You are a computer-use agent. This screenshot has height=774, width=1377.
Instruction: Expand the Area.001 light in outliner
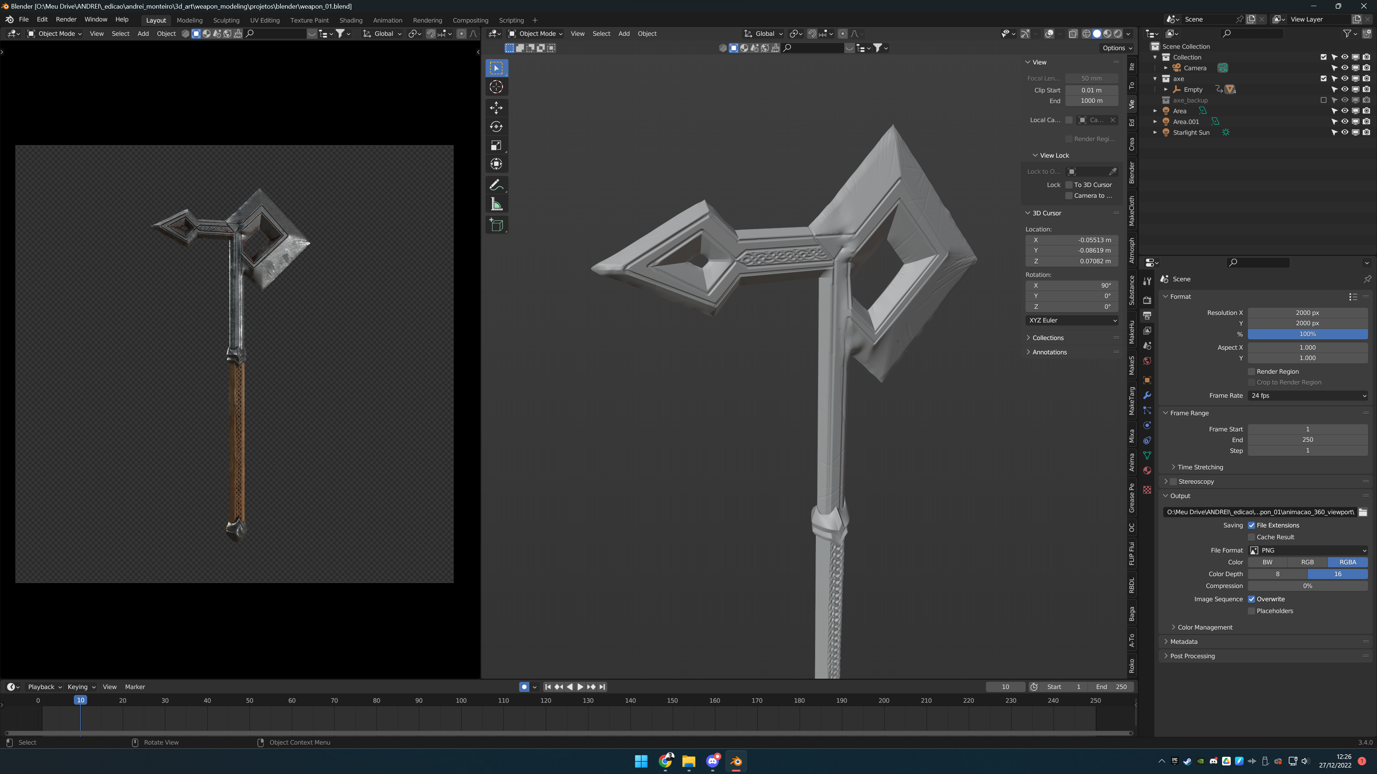click(x=1155, y=122)
